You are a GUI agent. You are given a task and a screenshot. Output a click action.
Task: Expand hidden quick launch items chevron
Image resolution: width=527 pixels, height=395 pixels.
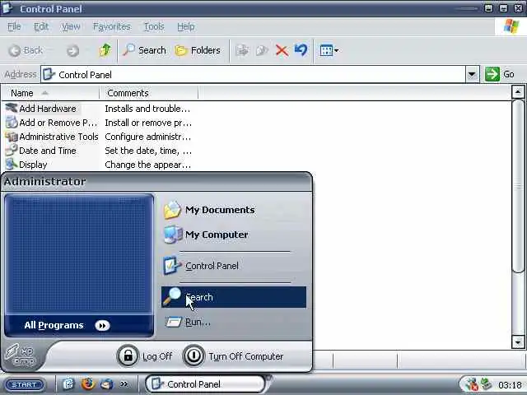[124, 384]
